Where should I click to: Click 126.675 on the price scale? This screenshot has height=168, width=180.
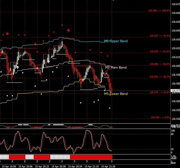coord(175,4)
